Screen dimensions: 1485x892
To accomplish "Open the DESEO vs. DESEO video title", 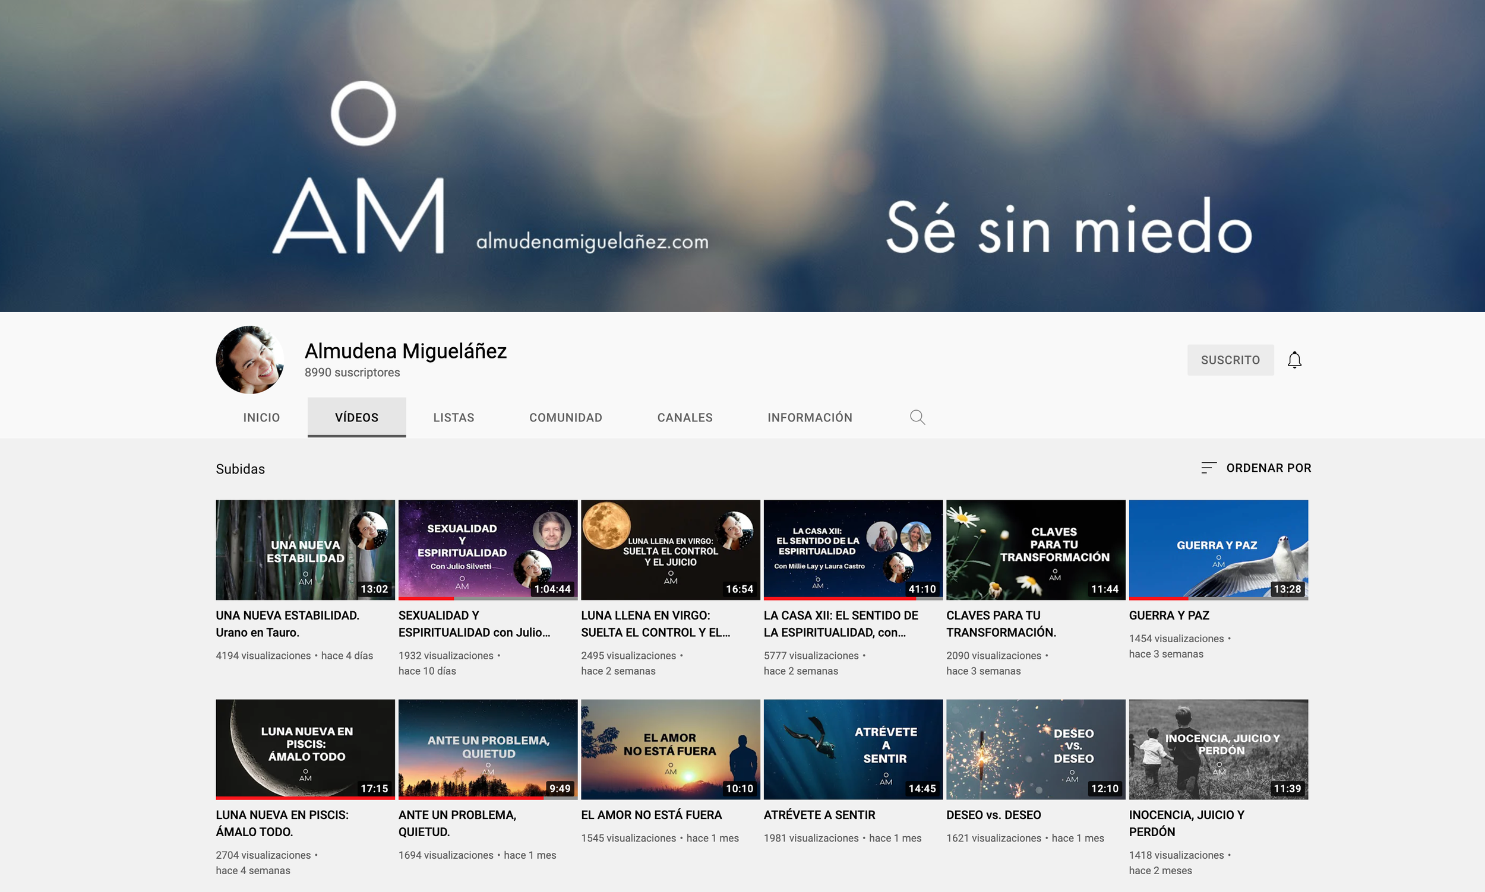I will click(x=994, y=815).
